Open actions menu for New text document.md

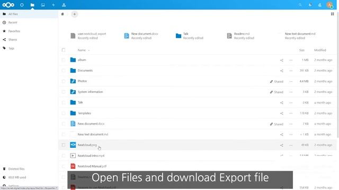pyautogui.click(x=291, y=135)
